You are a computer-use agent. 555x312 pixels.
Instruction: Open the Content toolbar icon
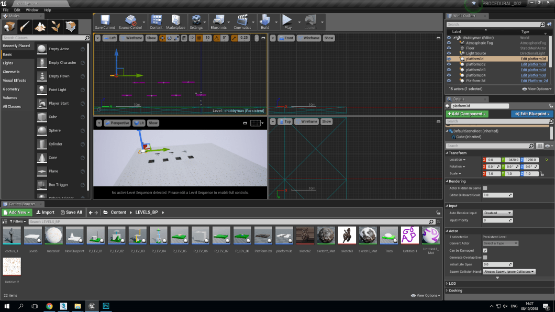(x=156, y=22)
